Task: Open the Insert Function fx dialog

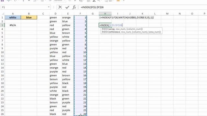Action: 74,7
